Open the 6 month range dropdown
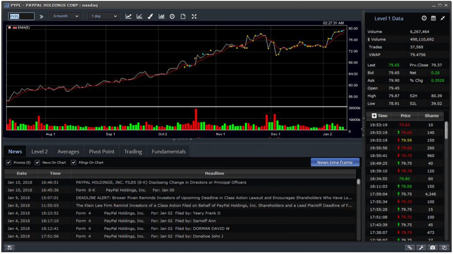This screenshot has height=254, width=453. [65, 16]
